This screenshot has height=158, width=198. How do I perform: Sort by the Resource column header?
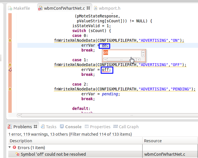tap(170, 141)
